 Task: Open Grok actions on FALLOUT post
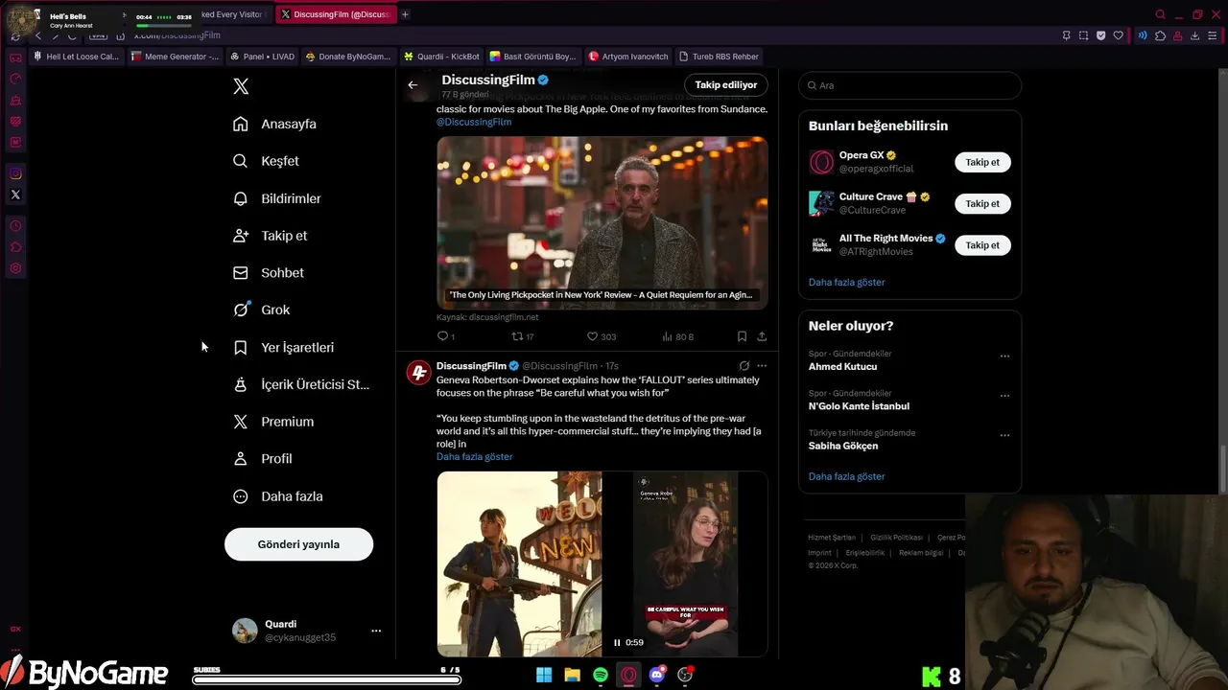click(744, 365)
